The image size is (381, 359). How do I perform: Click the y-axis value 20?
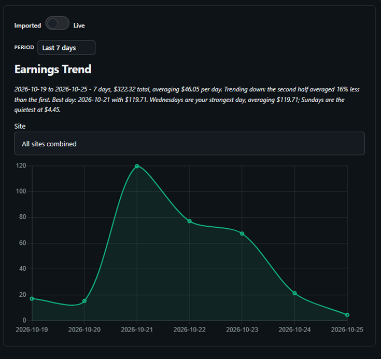[23, 295]
